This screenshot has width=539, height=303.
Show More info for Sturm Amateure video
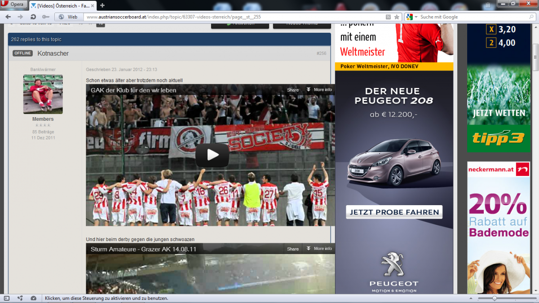point(319,249)
